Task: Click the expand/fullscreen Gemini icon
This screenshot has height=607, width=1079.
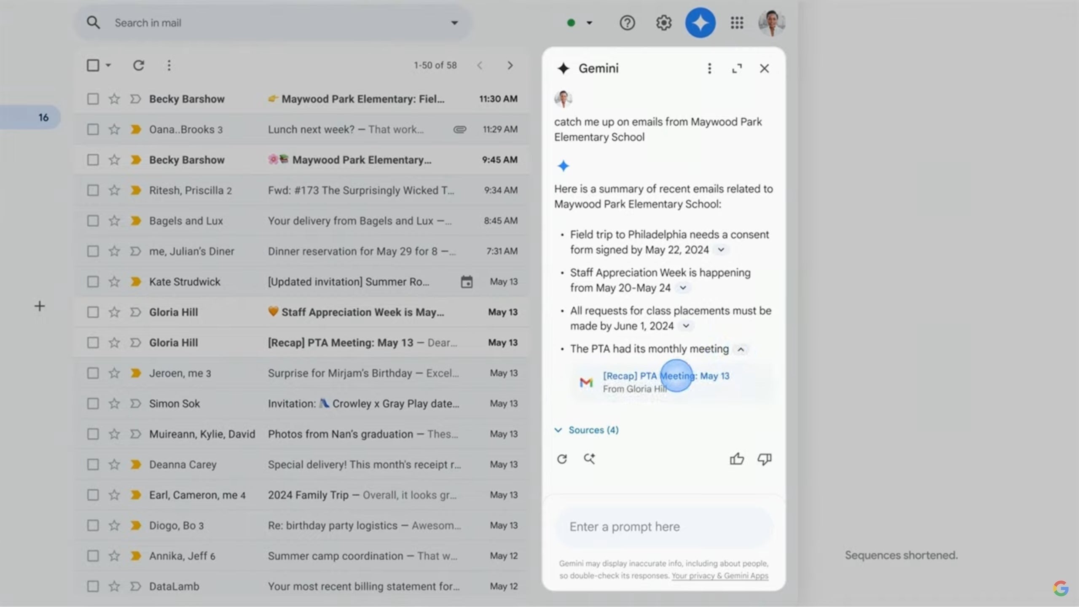Action: [737, 68]
